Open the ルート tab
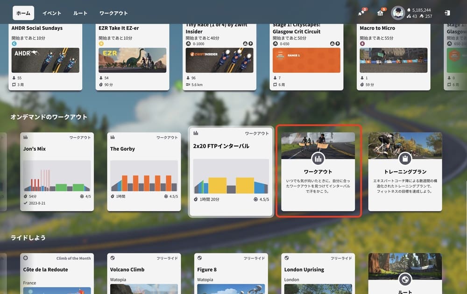 tap(80, 13)
